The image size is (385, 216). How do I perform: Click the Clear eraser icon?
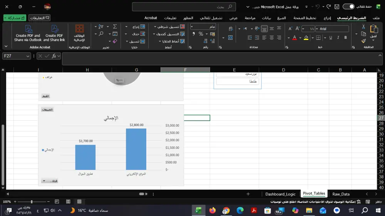point(115,41)
